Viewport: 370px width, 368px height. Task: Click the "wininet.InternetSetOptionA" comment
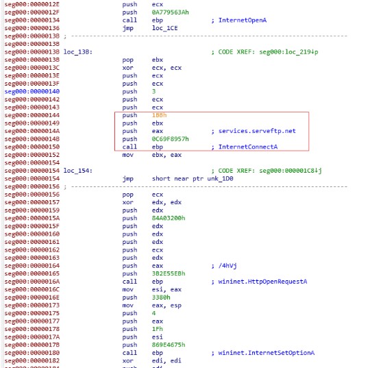pyautogui.click(x=266, y=353)
